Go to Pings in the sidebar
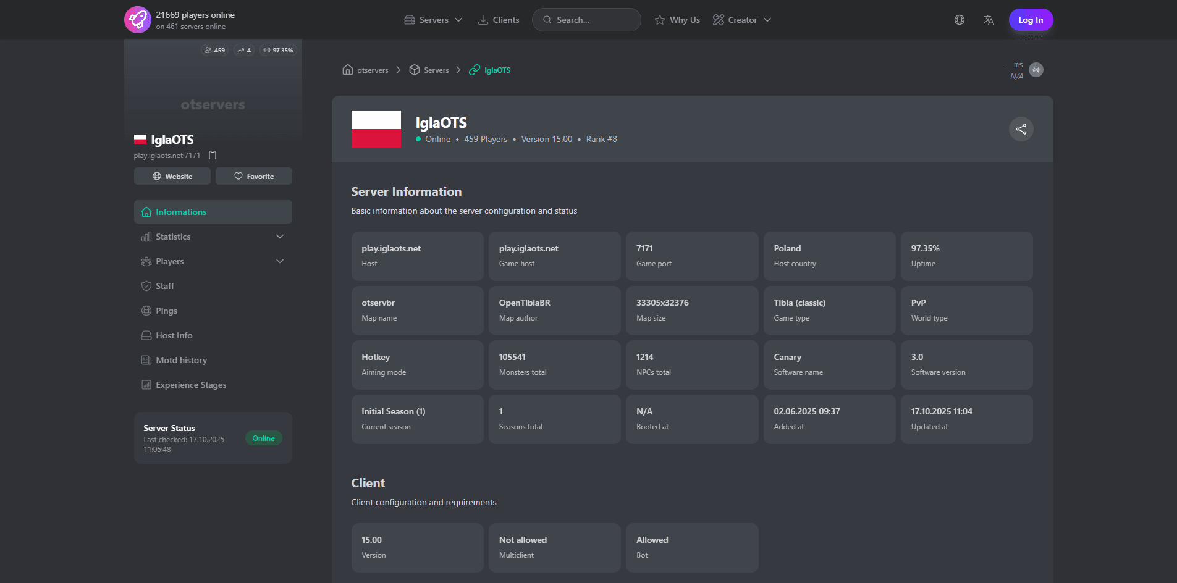The width and height of the screenshot is (1177, 583). (213, 311)
